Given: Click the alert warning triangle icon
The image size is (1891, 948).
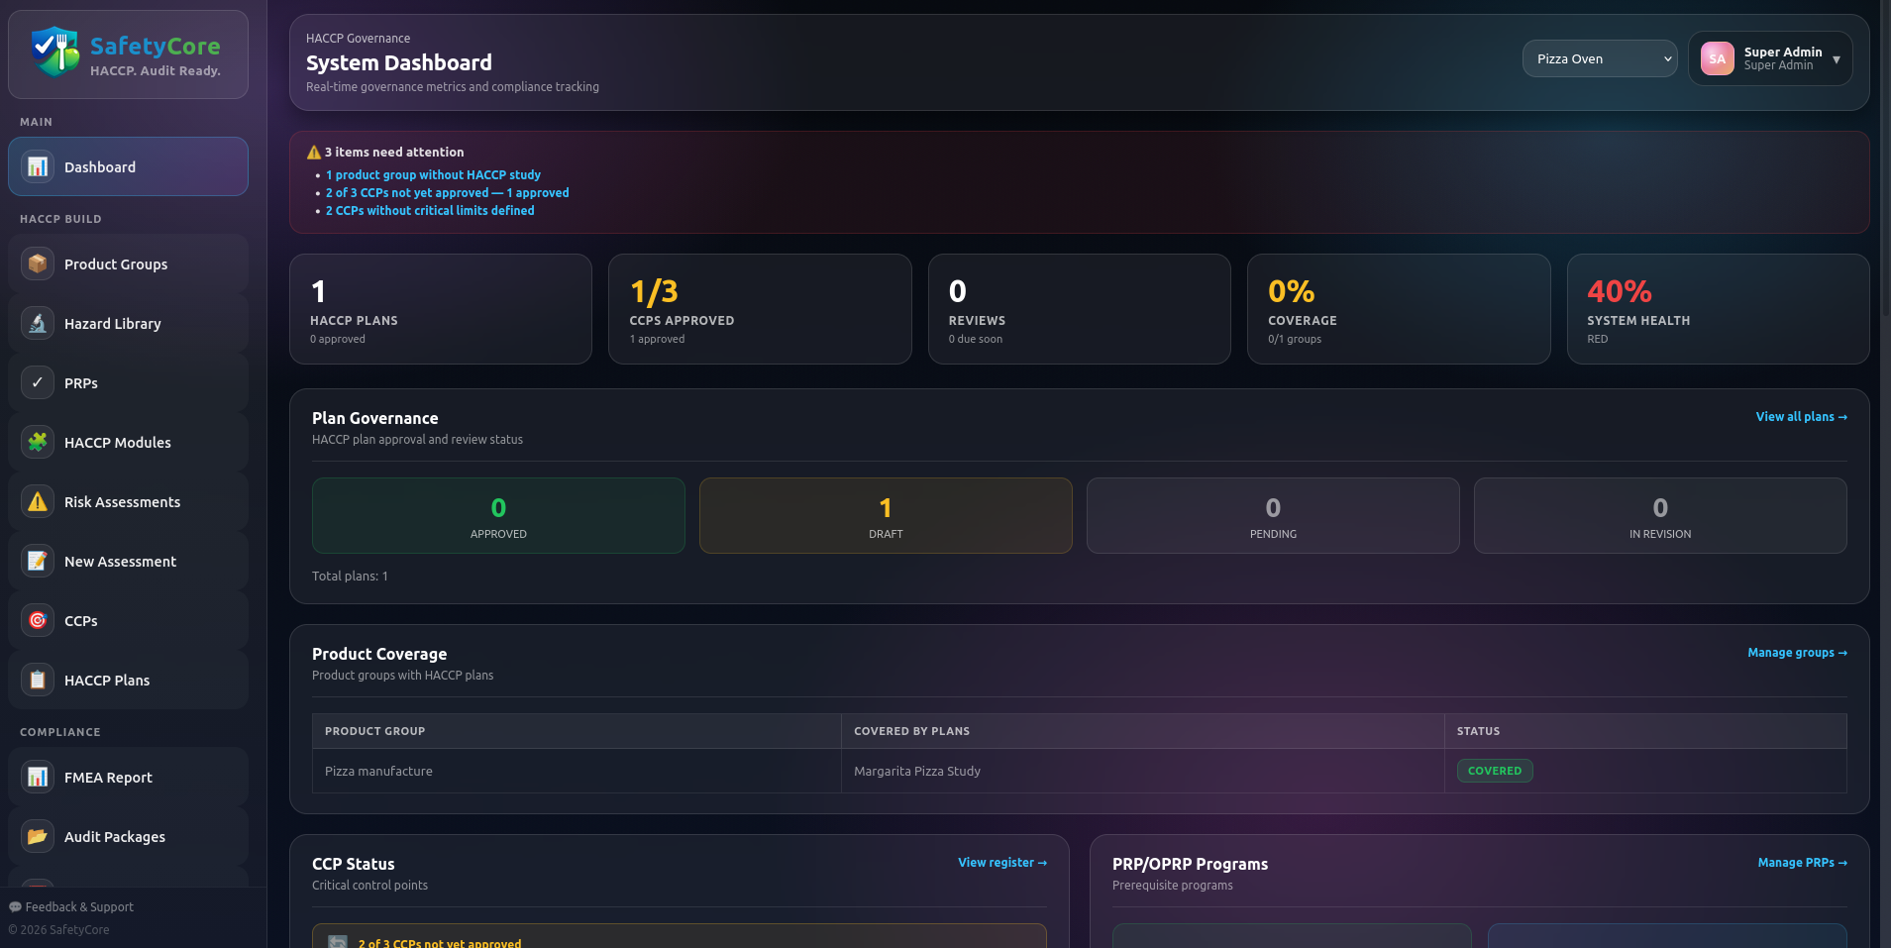Looking at the screenshot, I should click(314, 152).
